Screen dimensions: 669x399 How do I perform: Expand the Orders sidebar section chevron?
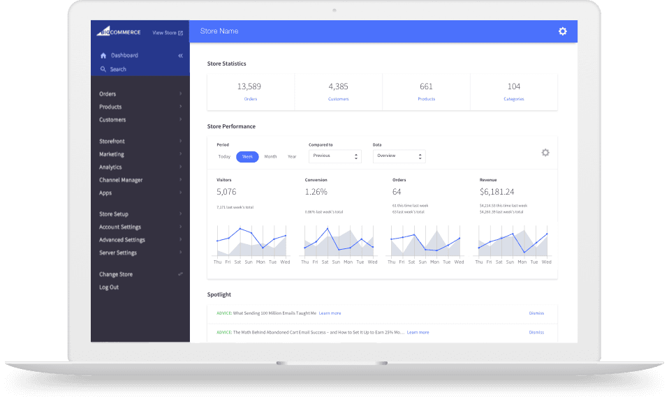coord(180,93)
